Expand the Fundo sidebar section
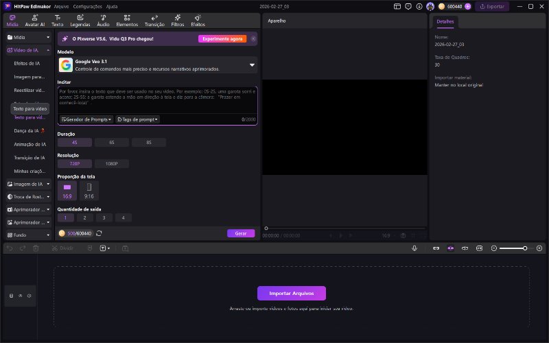The image size is (549, 343). (28, 235)
